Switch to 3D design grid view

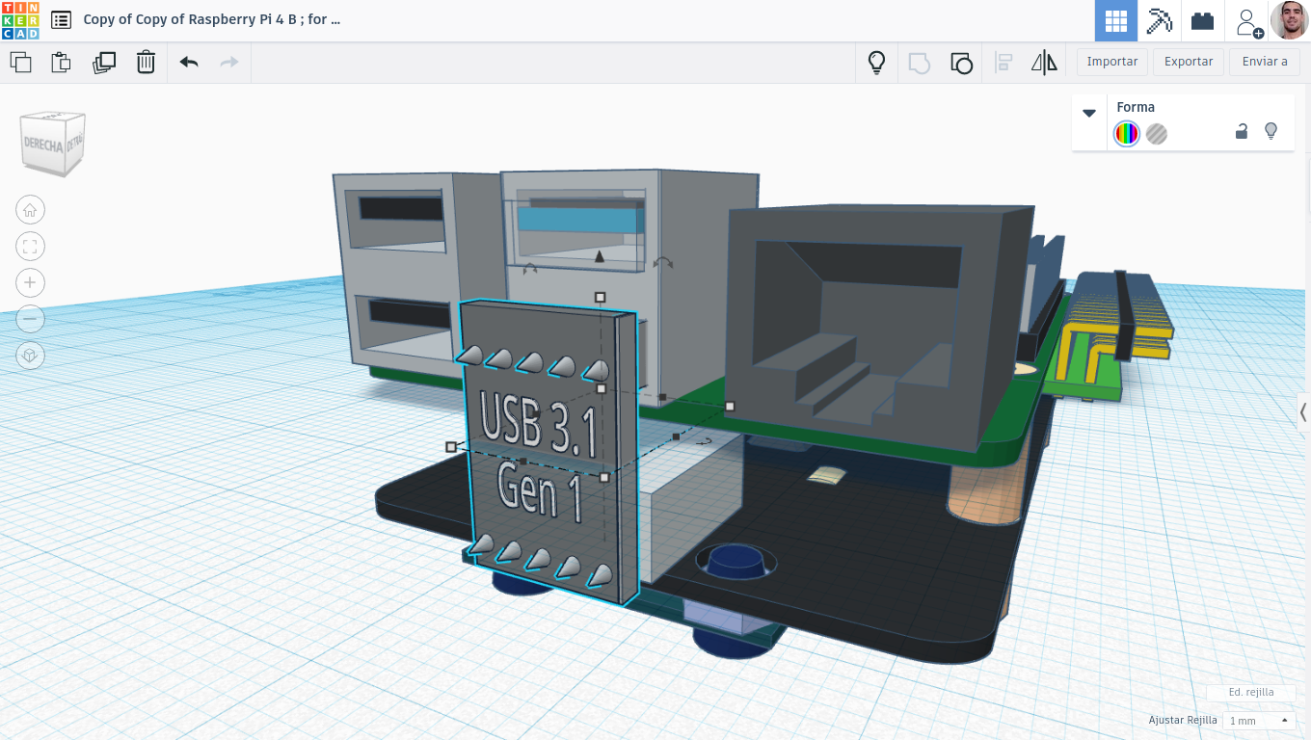1116,20
